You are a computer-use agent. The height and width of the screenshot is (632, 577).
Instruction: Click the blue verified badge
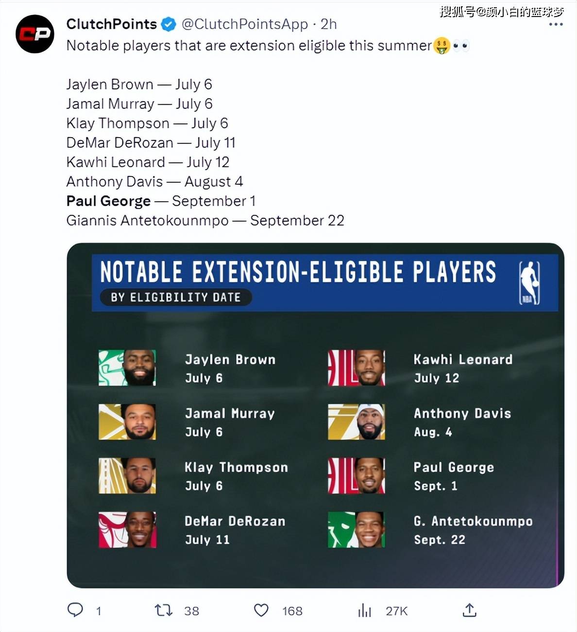(169, 24)
